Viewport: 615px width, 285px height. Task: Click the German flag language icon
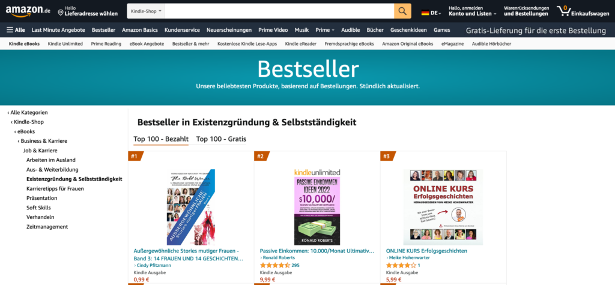pyautogui.click(x=425, y=13)
